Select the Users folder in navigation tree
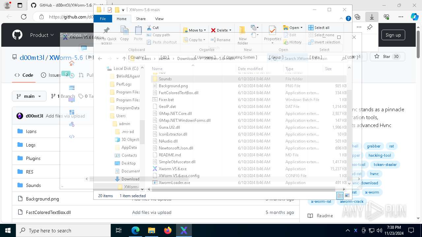Image resolution: width=422 pixels, height=237 pixels. pyautogui.click(x=121, y=116)
